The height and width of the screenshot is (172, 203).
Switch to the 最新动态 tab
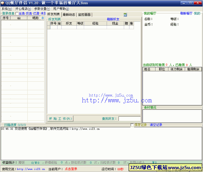69,15
